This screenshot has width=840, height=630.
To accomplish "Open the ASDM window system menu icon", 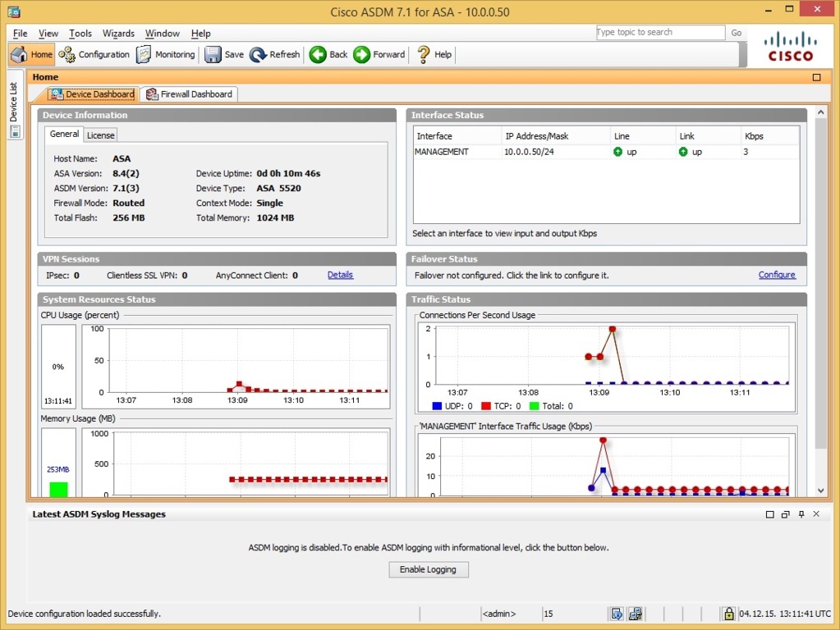I will 15,11.
